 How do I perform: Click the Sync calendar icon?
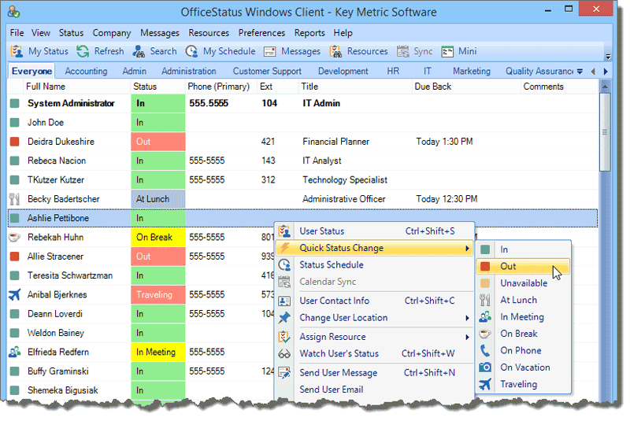402,51
